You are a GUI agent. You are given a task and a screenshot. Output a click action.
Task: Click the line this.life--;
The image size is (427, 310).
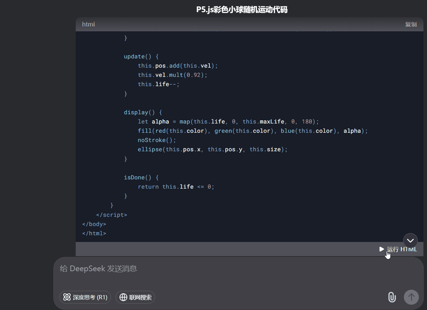[159, 84]
